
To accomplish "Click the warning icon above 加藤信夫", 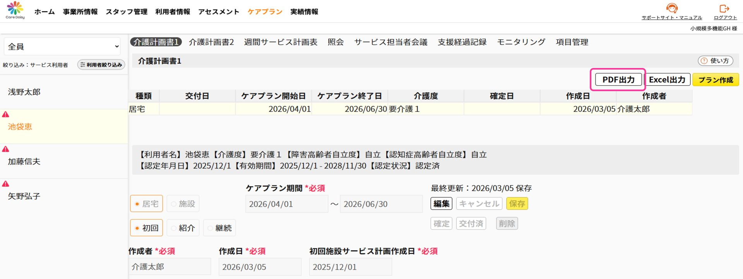I will [x=5, y=149].
